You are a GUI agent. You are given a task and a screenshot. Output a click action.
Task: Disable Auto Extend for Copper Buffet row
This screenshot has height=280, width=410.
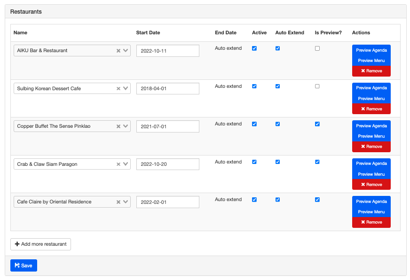277,124
